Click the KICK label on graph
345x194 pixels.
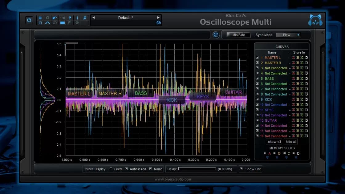172,100
